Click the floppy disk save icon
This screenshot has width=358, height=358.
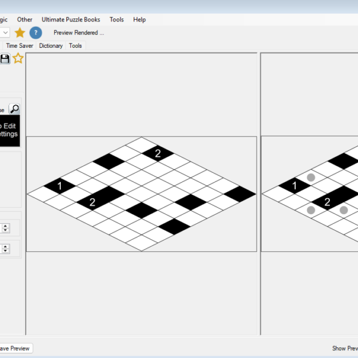click(5, 58)
